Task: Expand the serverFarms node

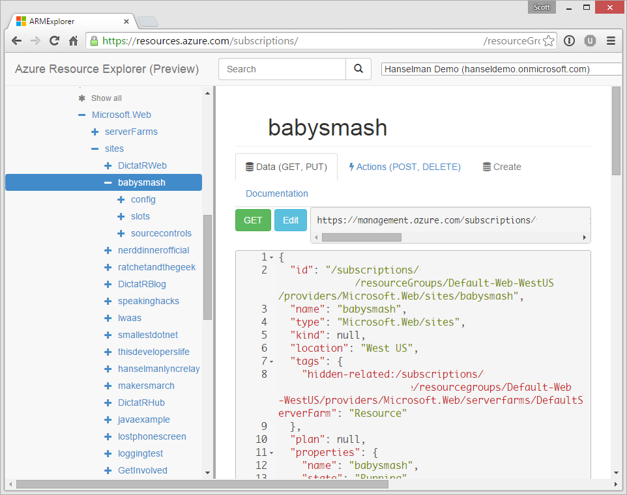Action: [x=95, y=132]
